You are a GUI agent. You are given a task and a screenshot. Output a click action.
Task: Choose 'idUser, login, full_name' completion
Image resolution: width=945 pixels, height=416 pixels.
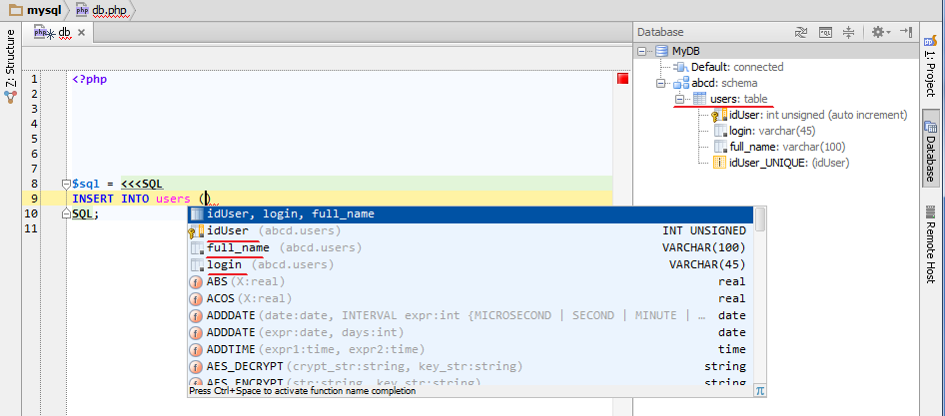471,214
